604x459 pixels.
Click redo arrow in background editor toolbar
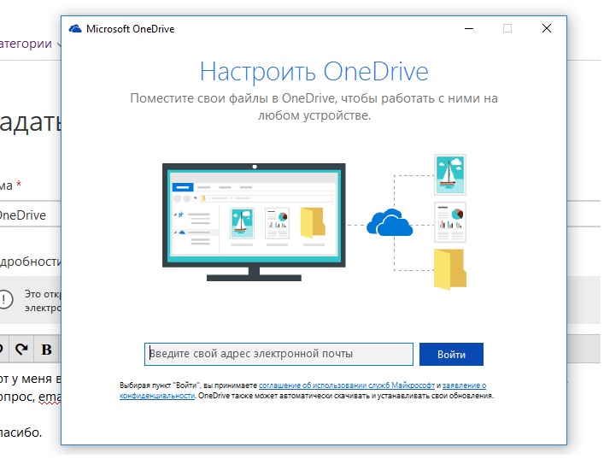[x=21, y=349]
